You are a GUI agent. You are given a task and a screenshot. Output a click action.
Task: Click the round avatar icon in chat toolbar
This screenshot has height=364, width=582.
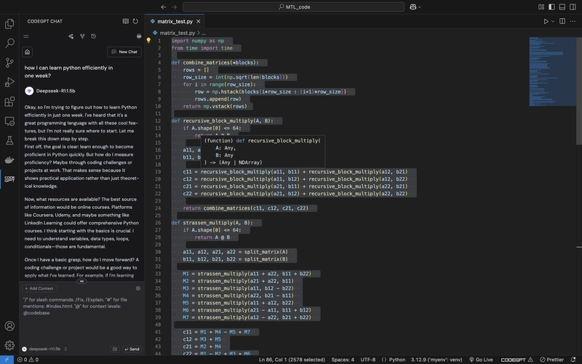click(139, 36)
